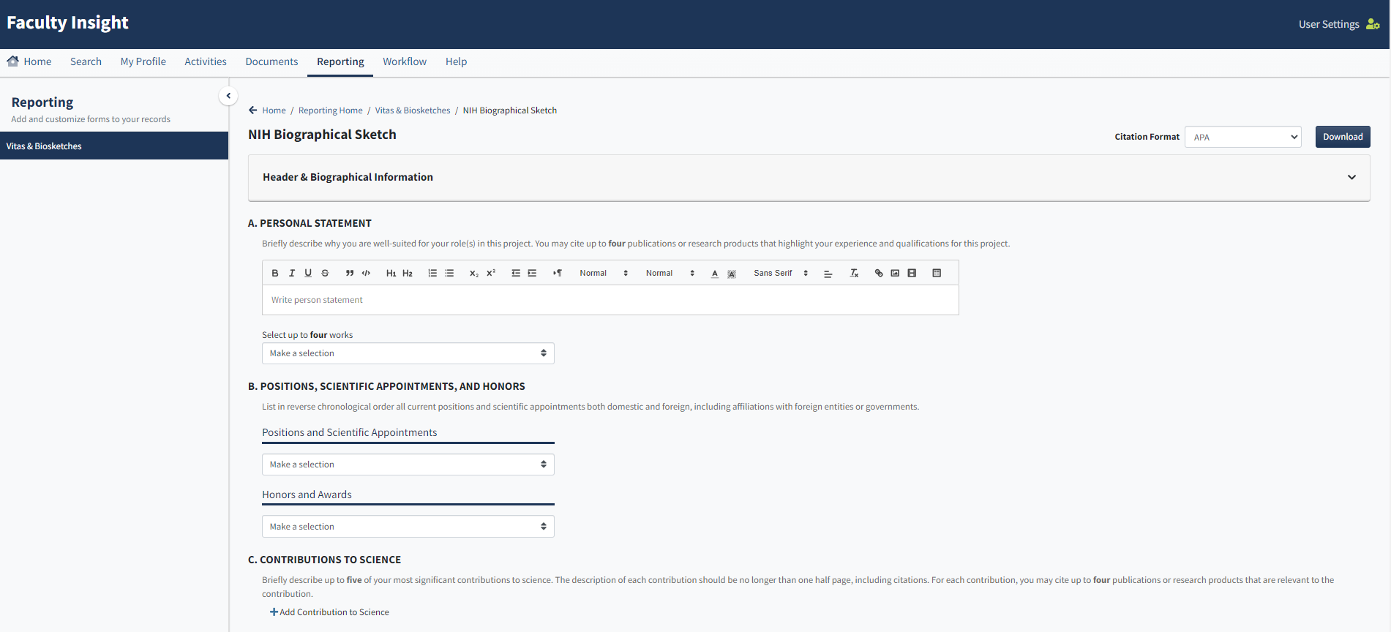The image size is (1391, 632).
Task: Apply Heading 2 style
Action: click(408, 273)
